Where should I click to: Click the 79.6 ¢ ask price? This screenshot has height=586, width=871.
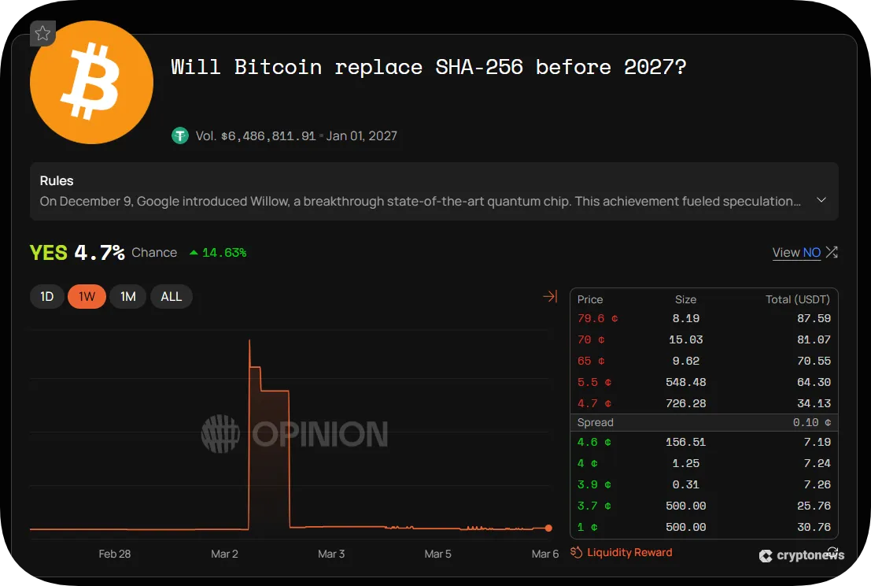(598, 318)
